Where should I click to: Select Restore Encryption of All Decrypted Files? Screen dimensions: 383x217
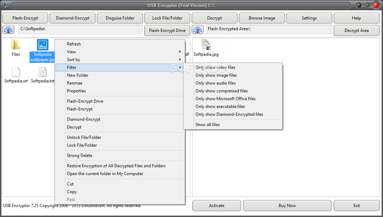click(120, 166)
